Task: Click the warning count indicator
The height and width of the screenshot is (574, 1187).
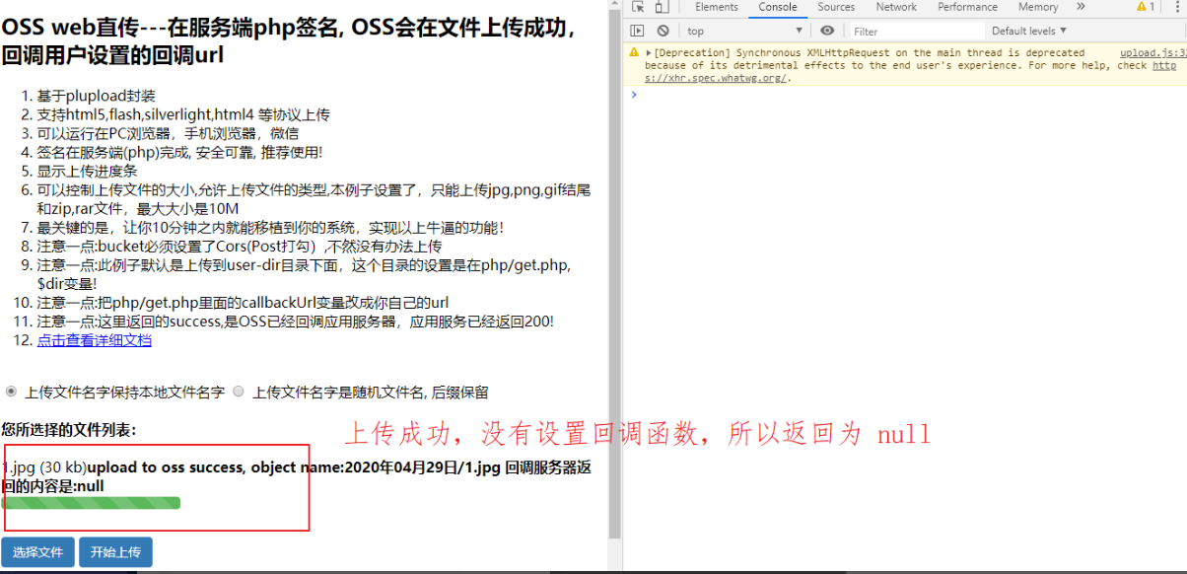Action: pyautogui.click(x=1145, y=7)
